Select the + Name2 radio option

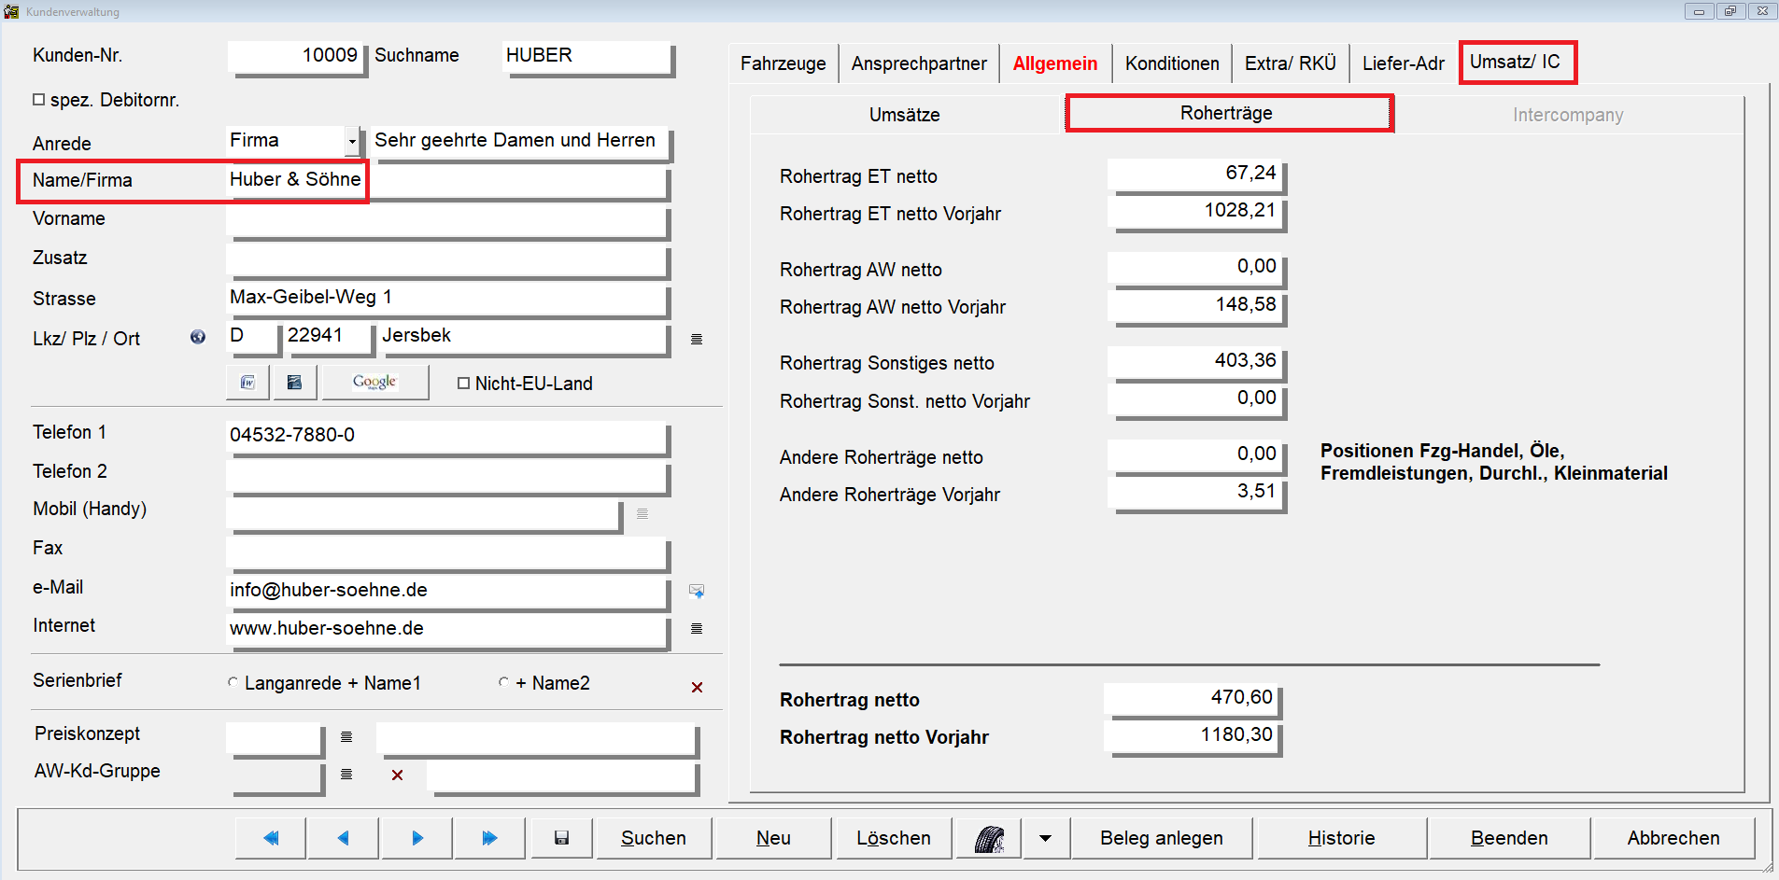pos(503,682)
